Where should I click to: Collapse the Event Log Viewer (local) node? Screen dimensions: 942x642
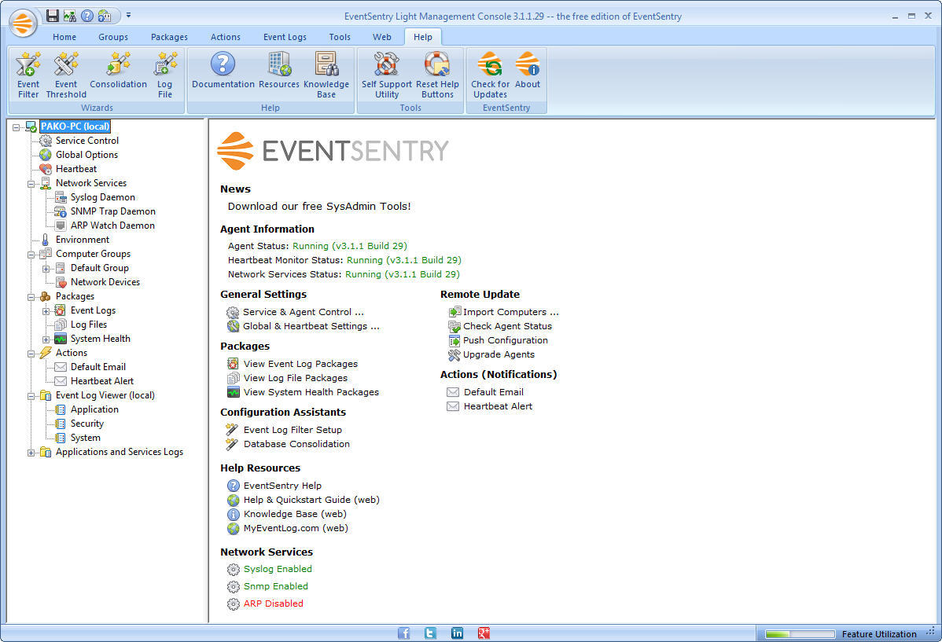click(x=31, y=396)
